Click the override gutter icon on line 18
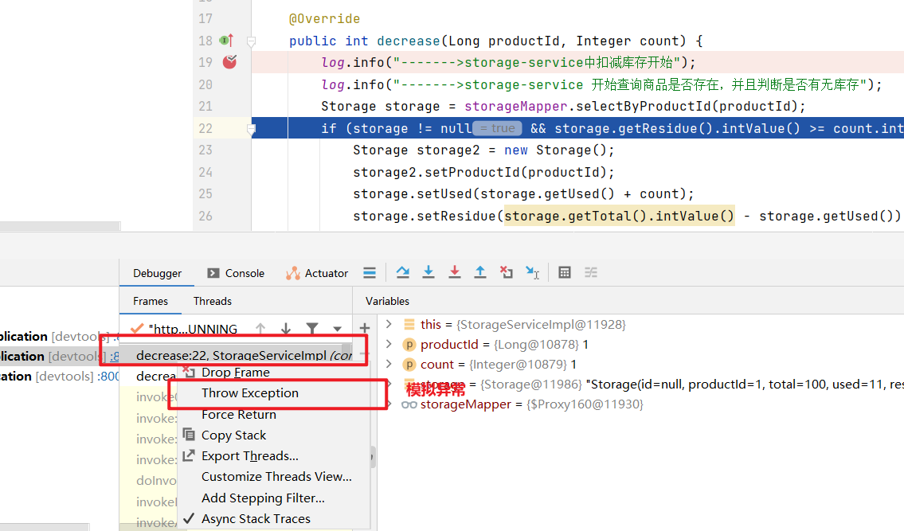 pos(227,41)
